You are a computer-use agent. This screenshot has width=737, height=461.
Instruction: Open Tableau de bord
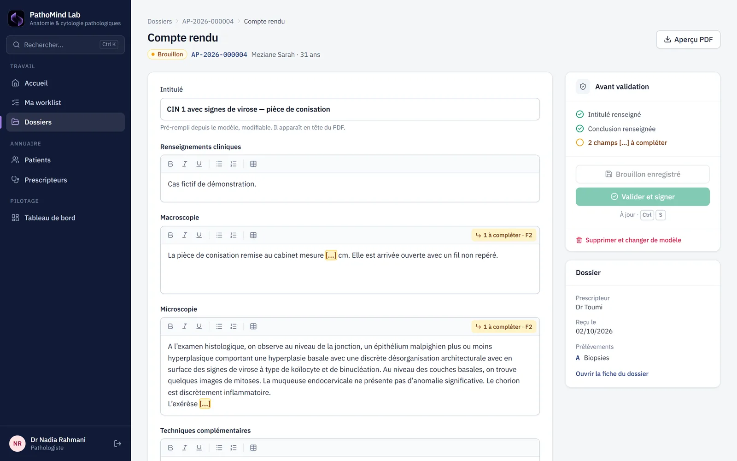pyautogui.click(x=65, y=218)
